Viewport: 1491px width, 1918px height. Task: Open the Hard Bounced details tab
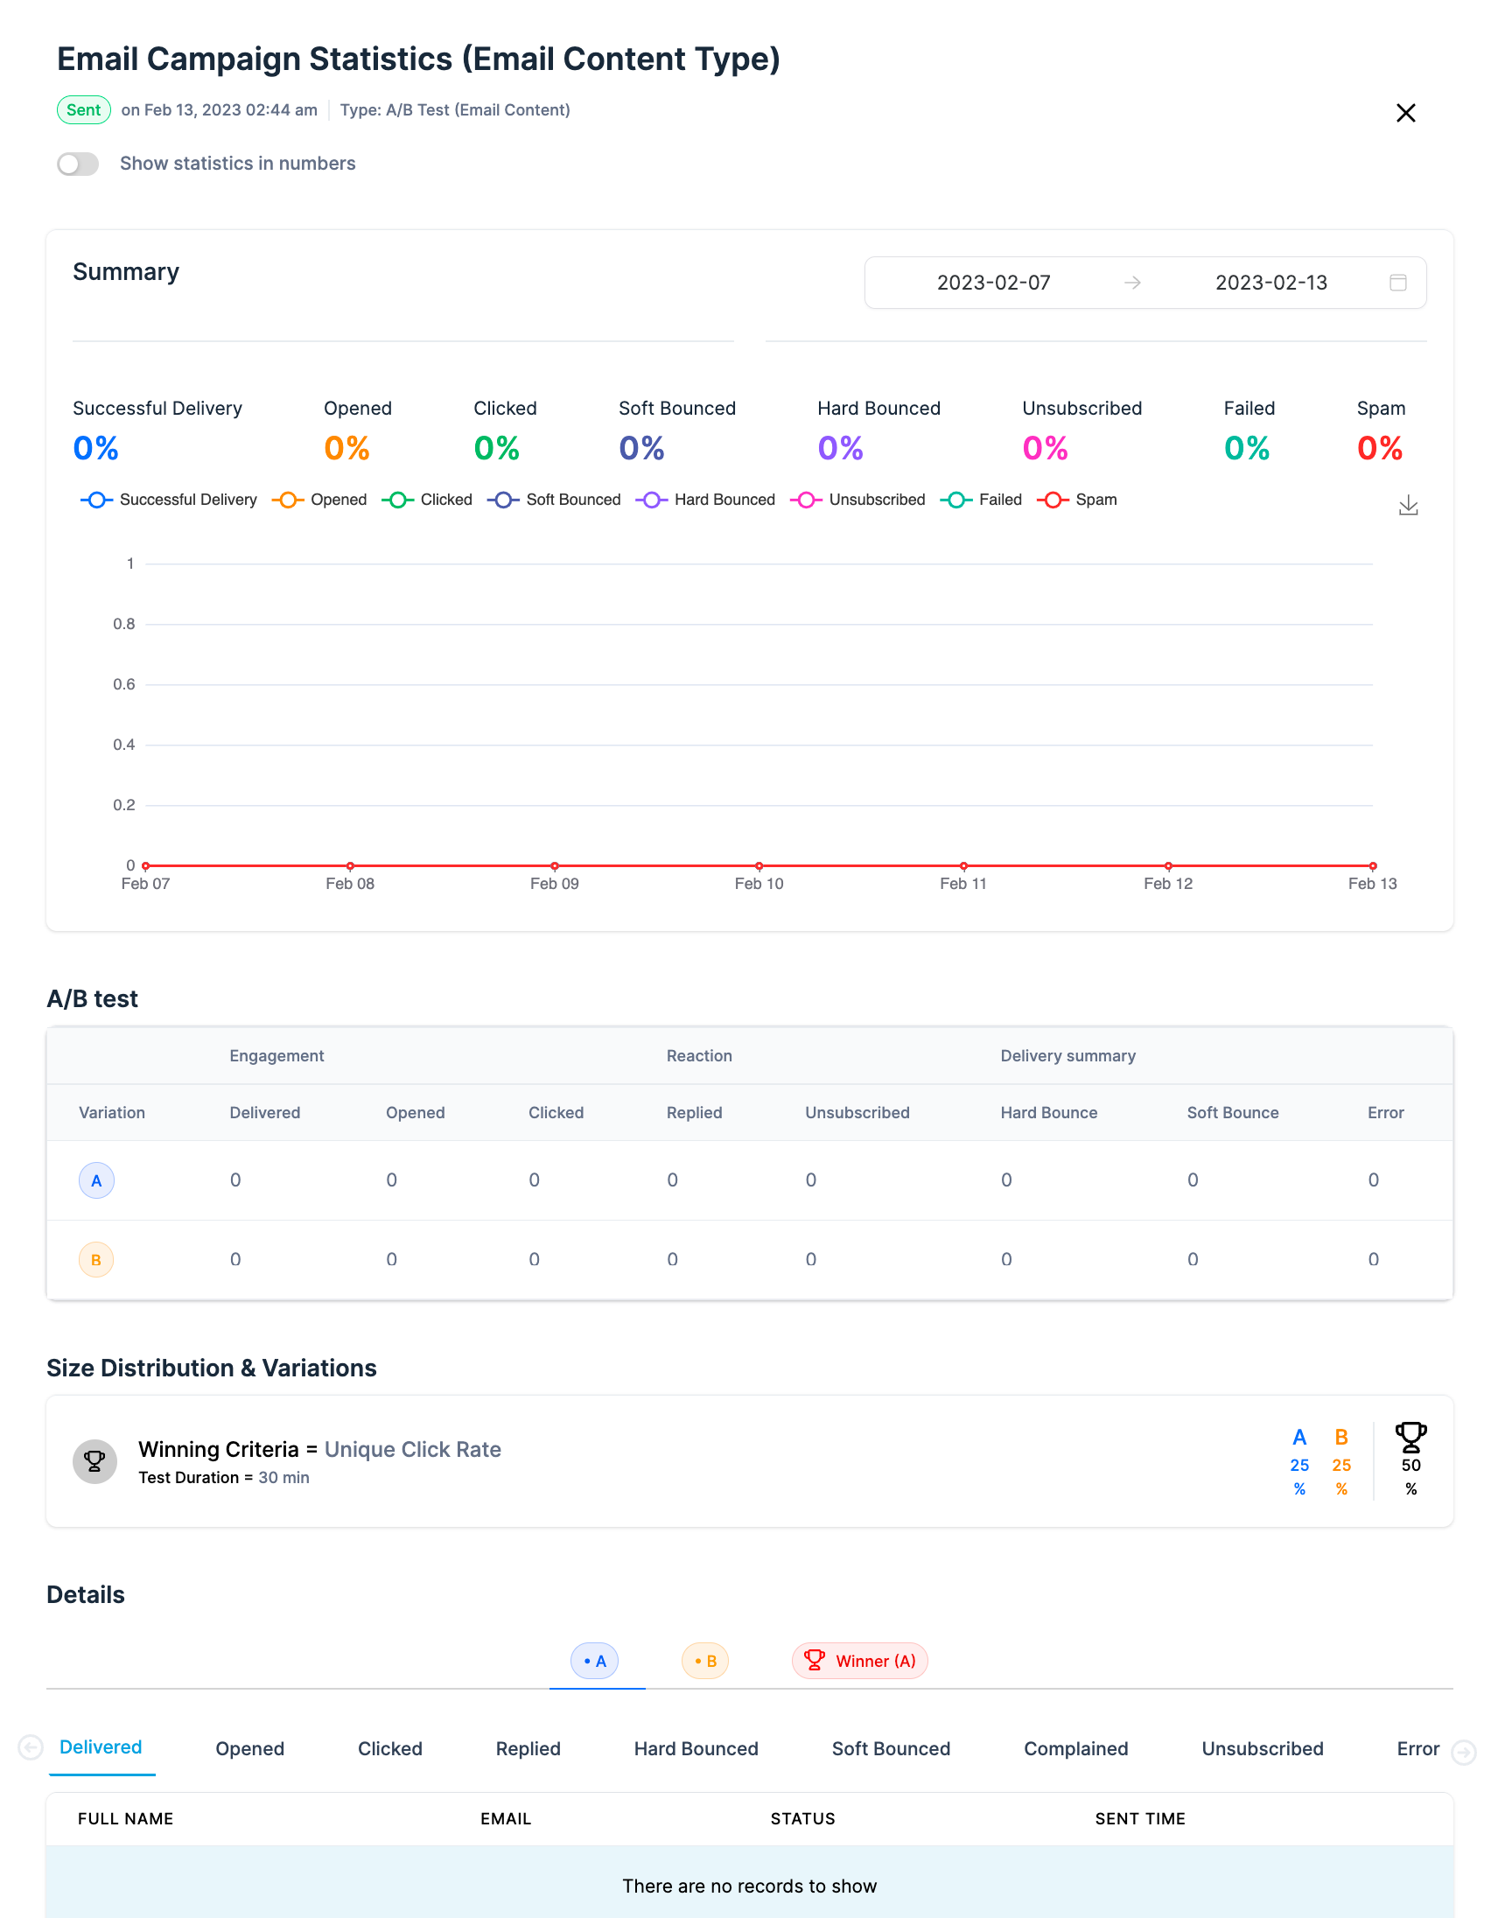[696, 1748]
